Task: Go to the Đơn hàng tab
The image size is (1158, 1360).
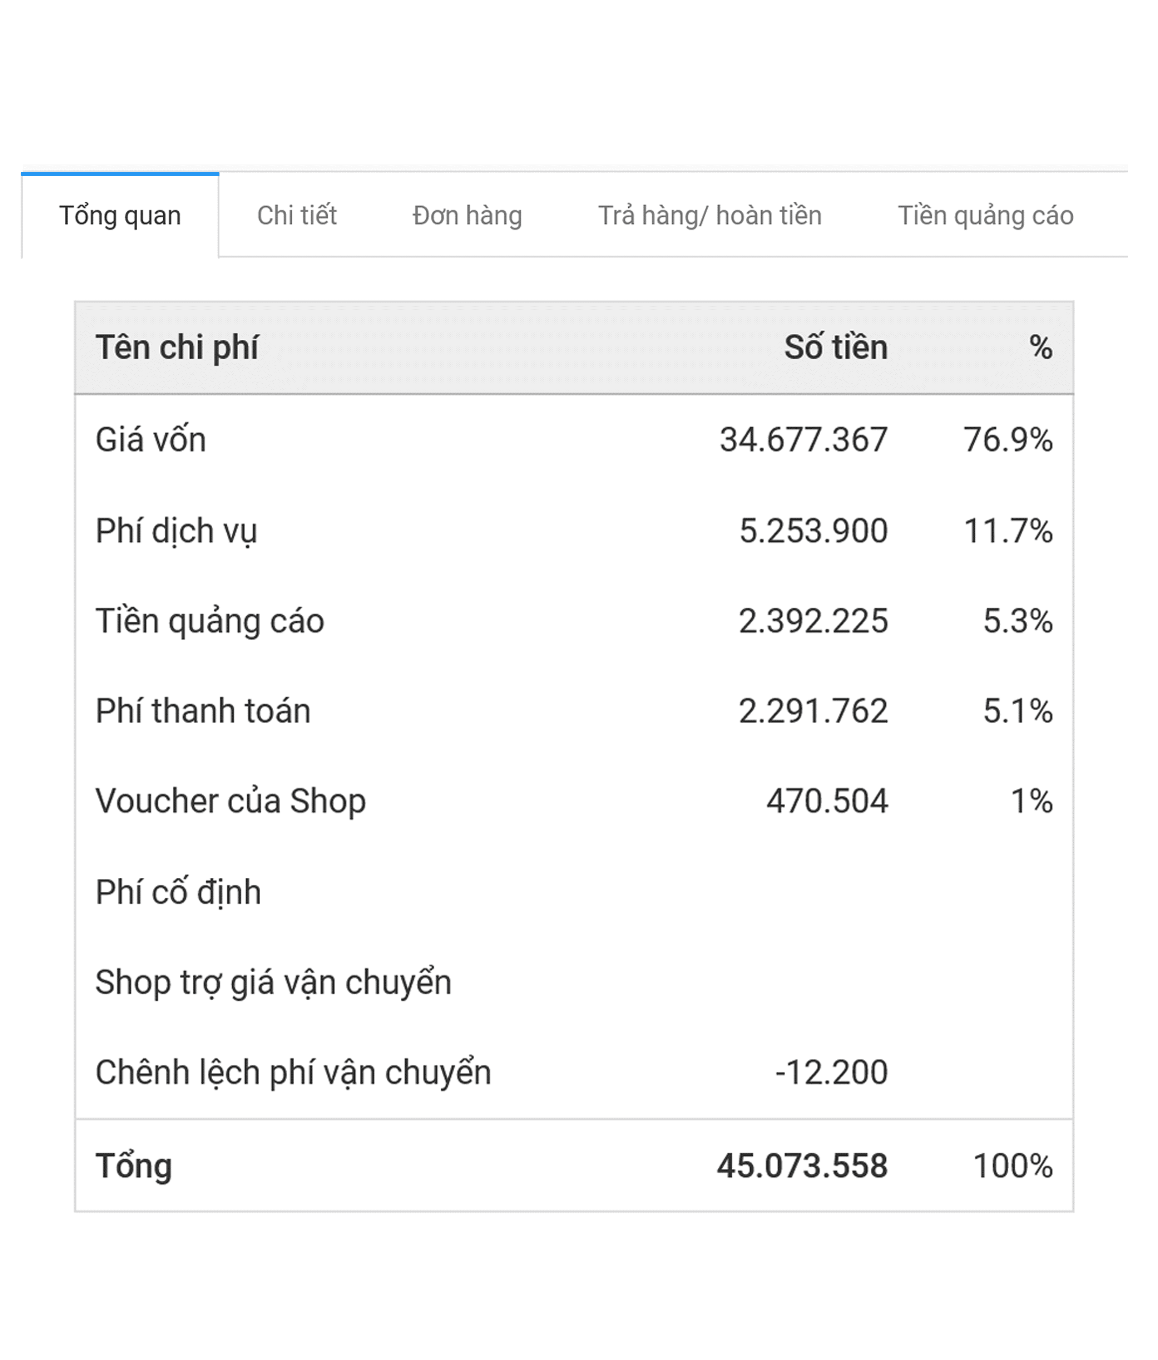Action: click(x=467, y=216)
